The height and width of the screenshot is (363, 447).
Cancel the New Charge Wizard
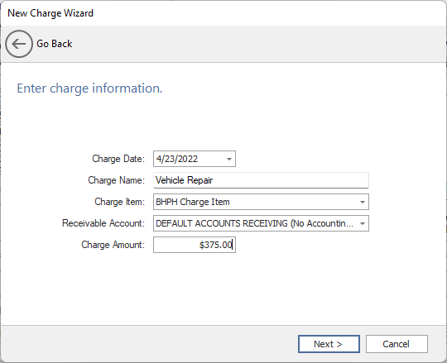click(397, 344)
